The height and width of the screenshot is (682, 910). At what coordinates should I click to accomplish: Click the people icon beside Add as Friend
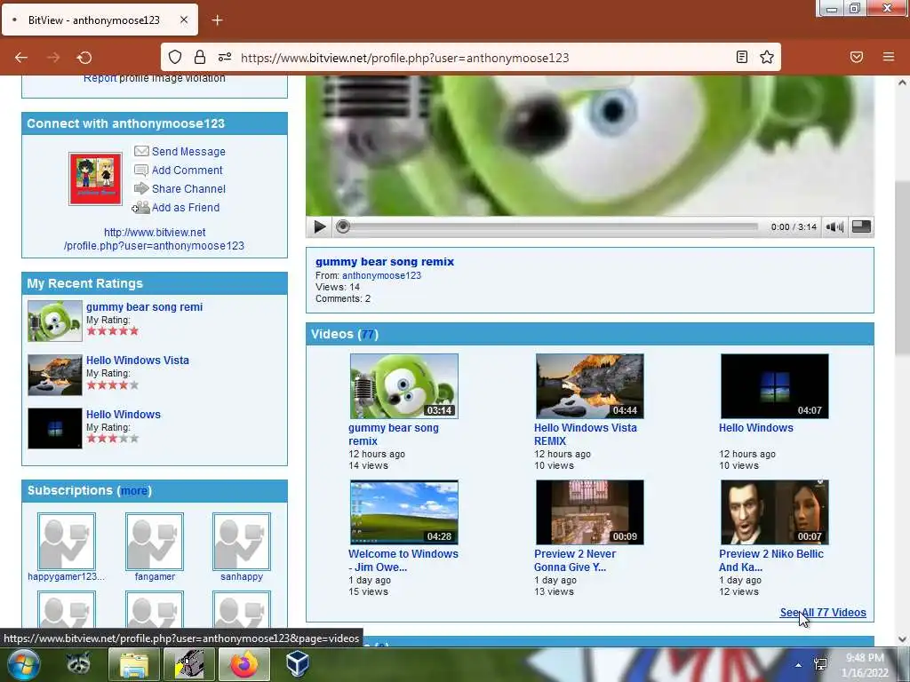pos(140,207)
